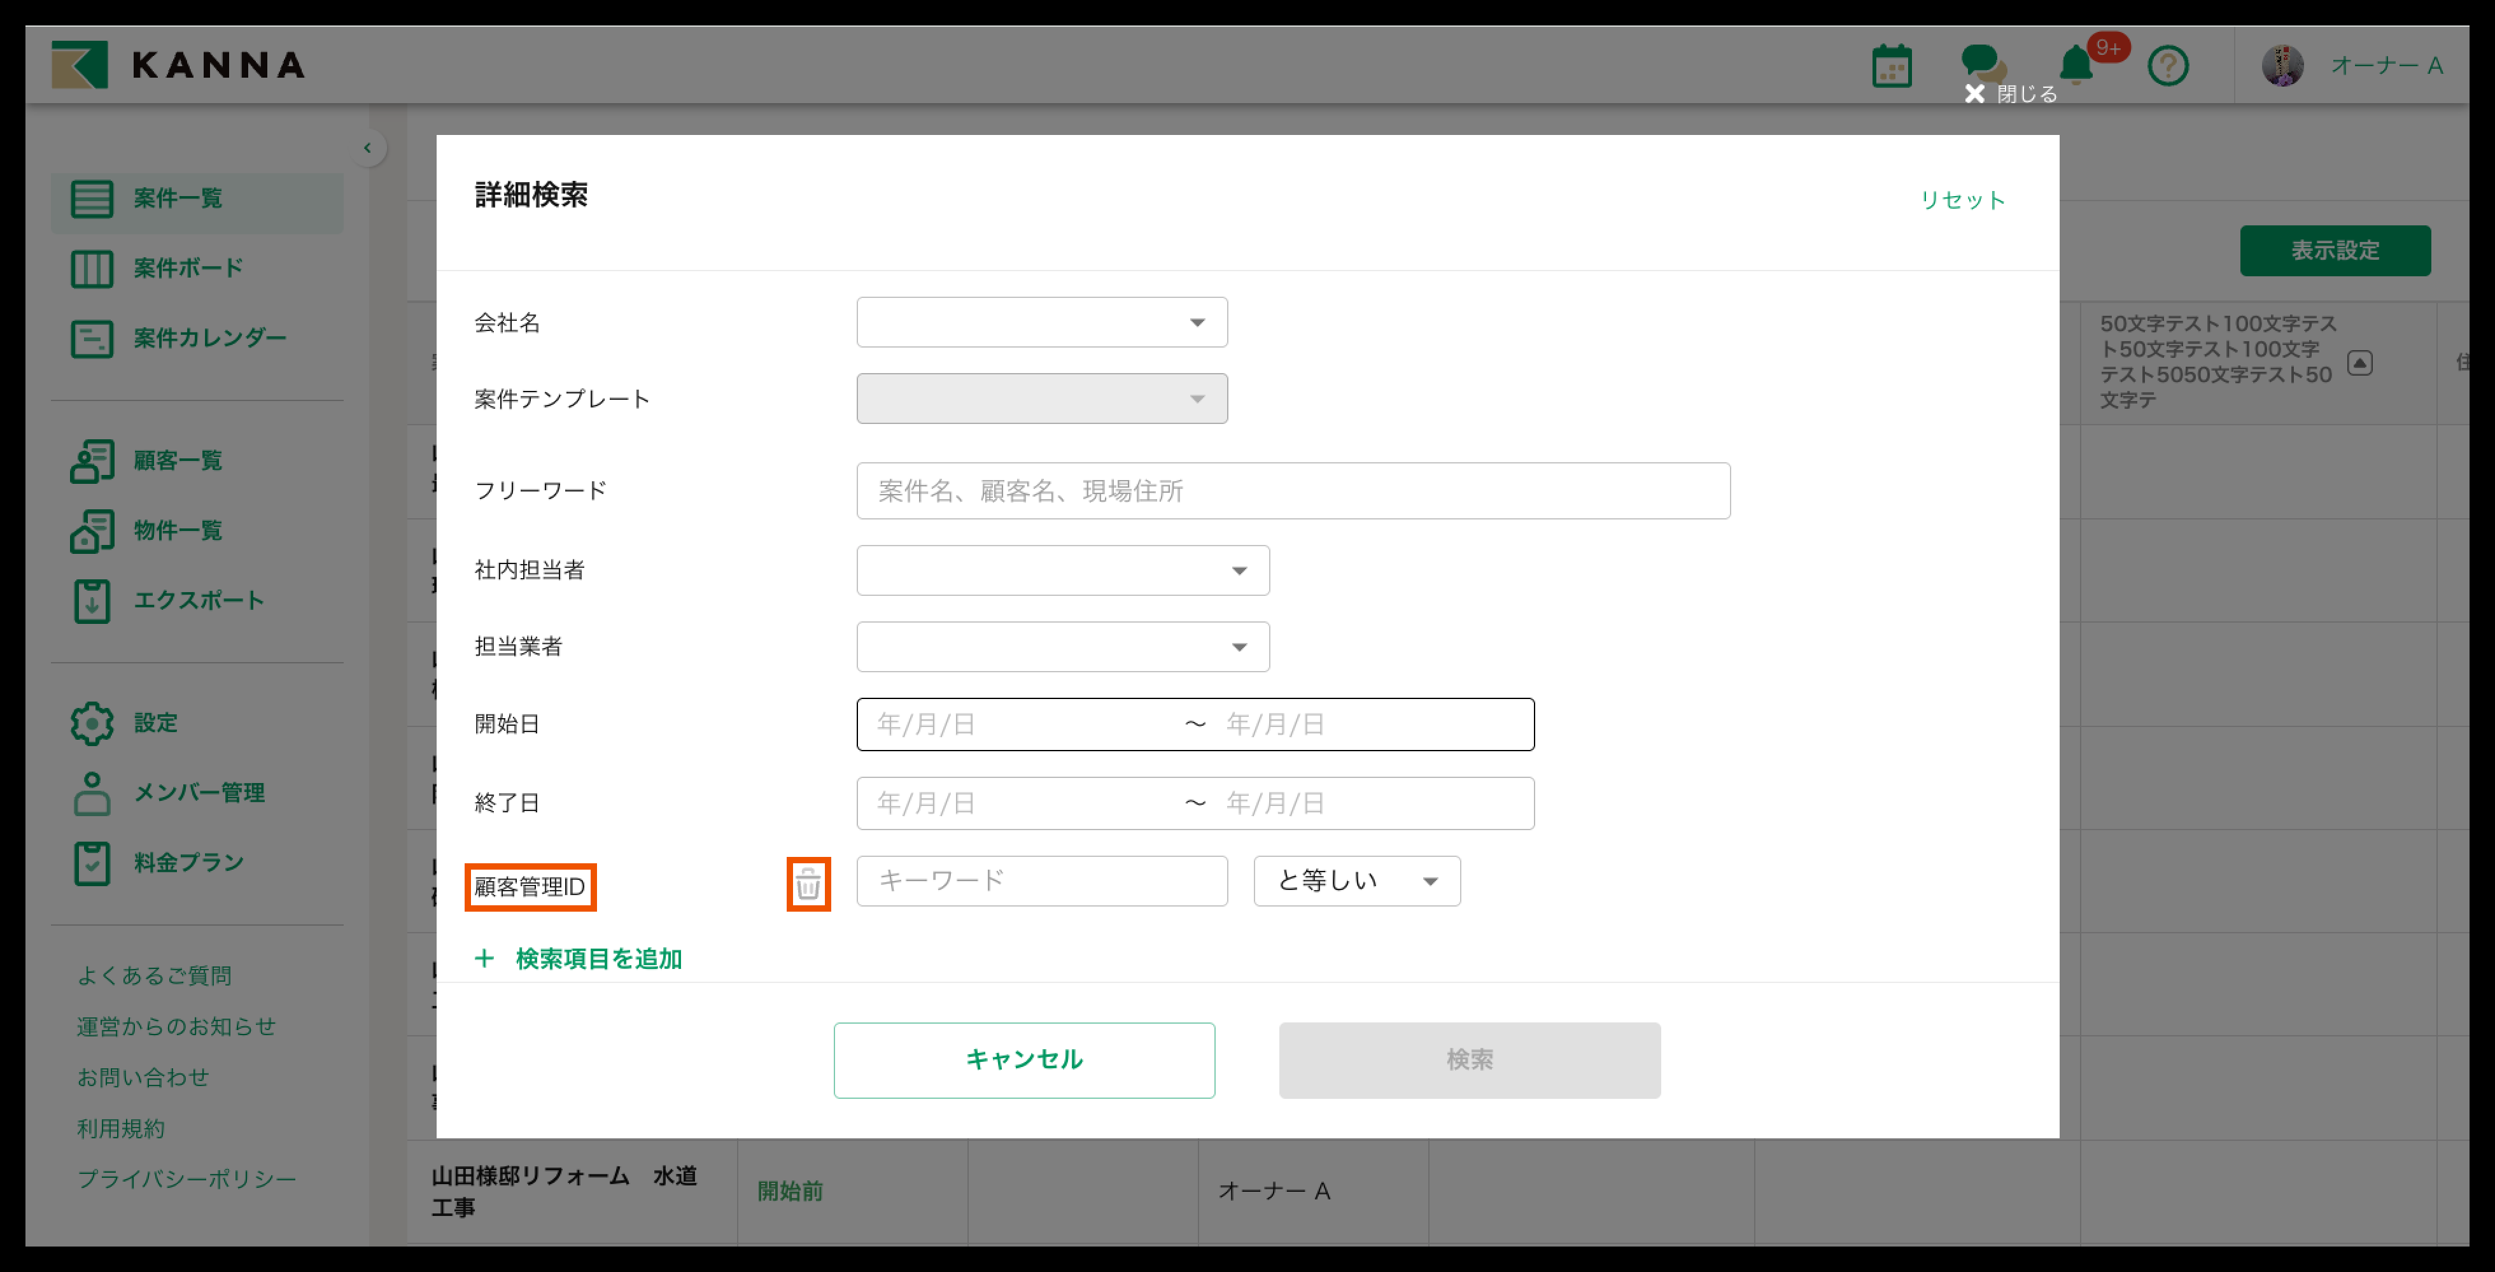
Task: Click the 顧客一覧 sidebar icon
Action: (x=92, y=460)
